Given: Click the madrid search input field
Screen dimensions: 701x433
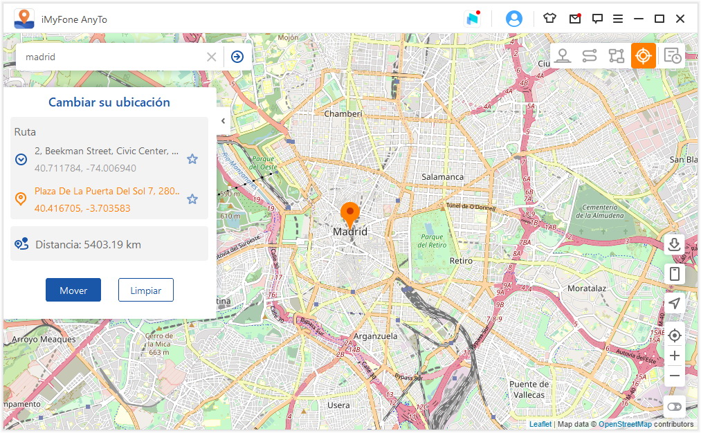Looking at the screenshot, I should point(111,57).
